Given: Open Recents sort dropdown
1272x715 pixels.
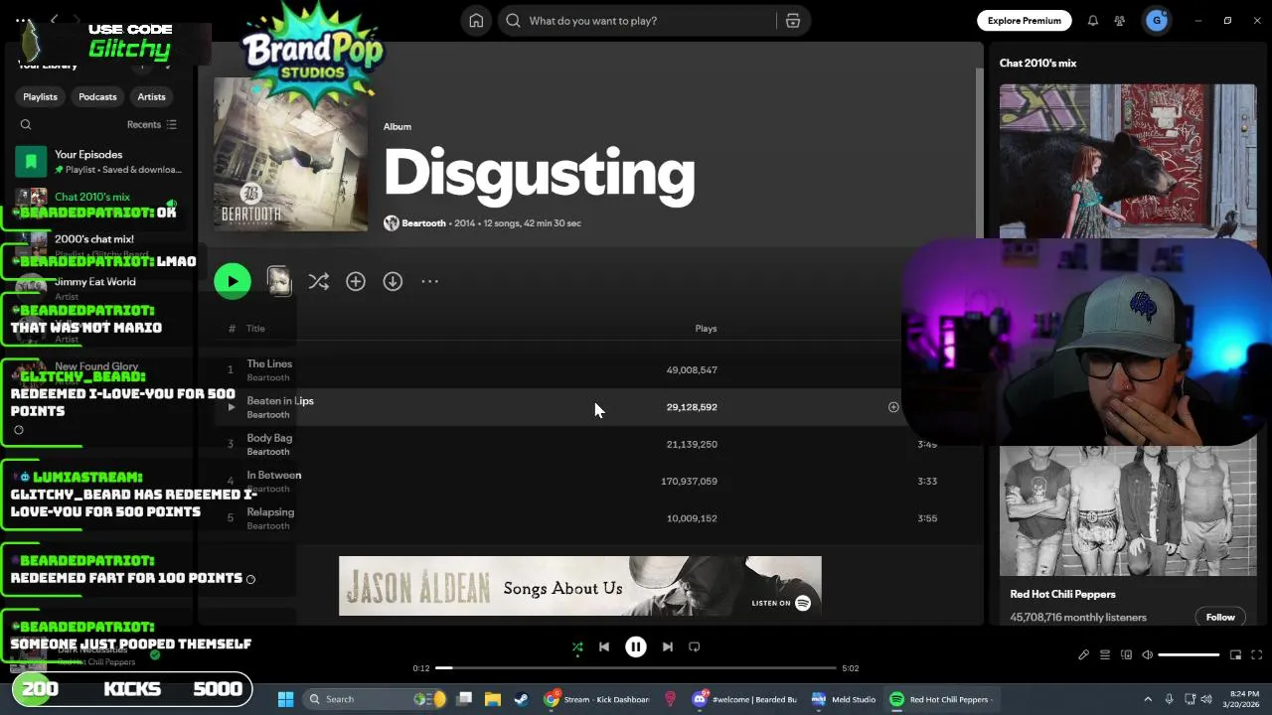Looking at the screenshot, I should (151, 125).
